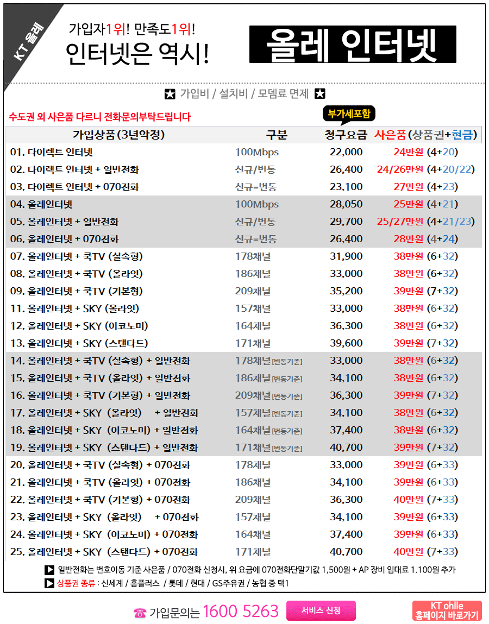
Task: Click the 사은품 column header
Action: [x=425, y=135]
